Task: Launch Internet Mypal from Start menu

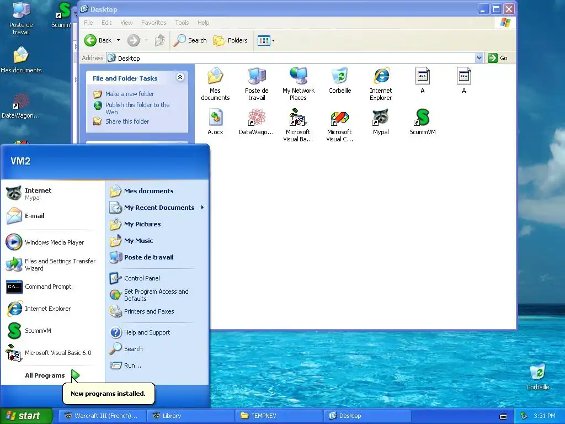Action: [52, 194]
